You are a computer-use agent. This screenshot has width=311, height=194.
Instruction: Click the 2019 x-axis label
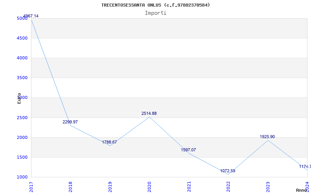(x=110, y=187)
